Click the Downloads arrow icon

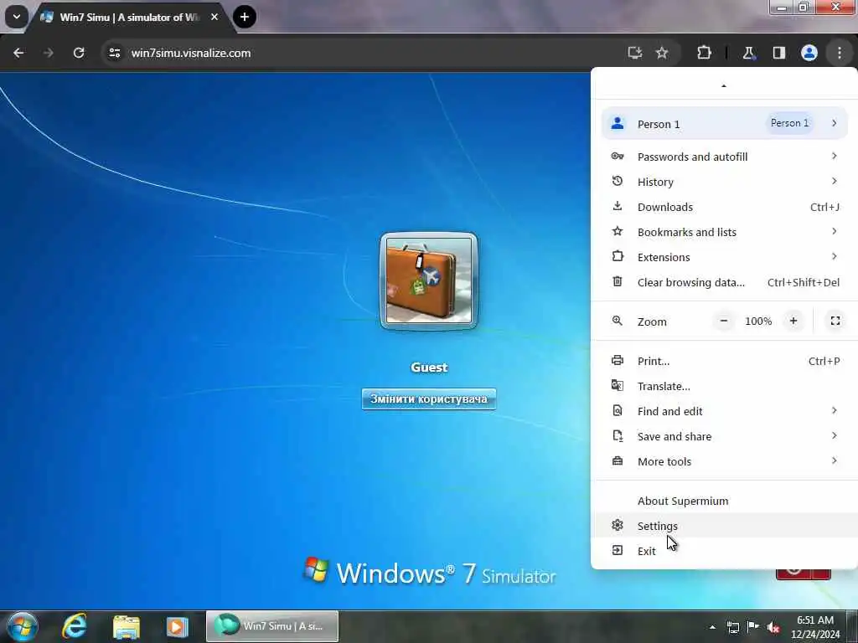click(618, 206)
